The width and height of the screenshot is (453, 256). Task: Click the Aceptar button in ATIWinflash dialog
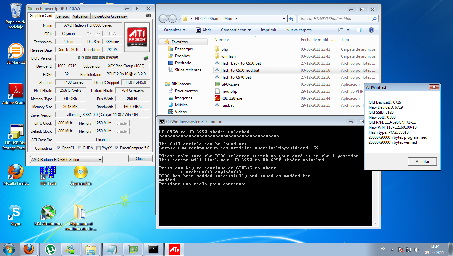coord(422,162)
